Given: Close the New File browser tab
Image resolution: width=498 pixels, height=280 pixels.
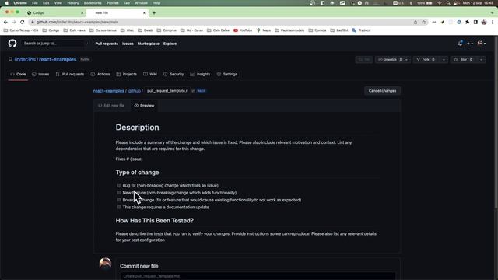Looking at the screenshot, I should (144, 13).
